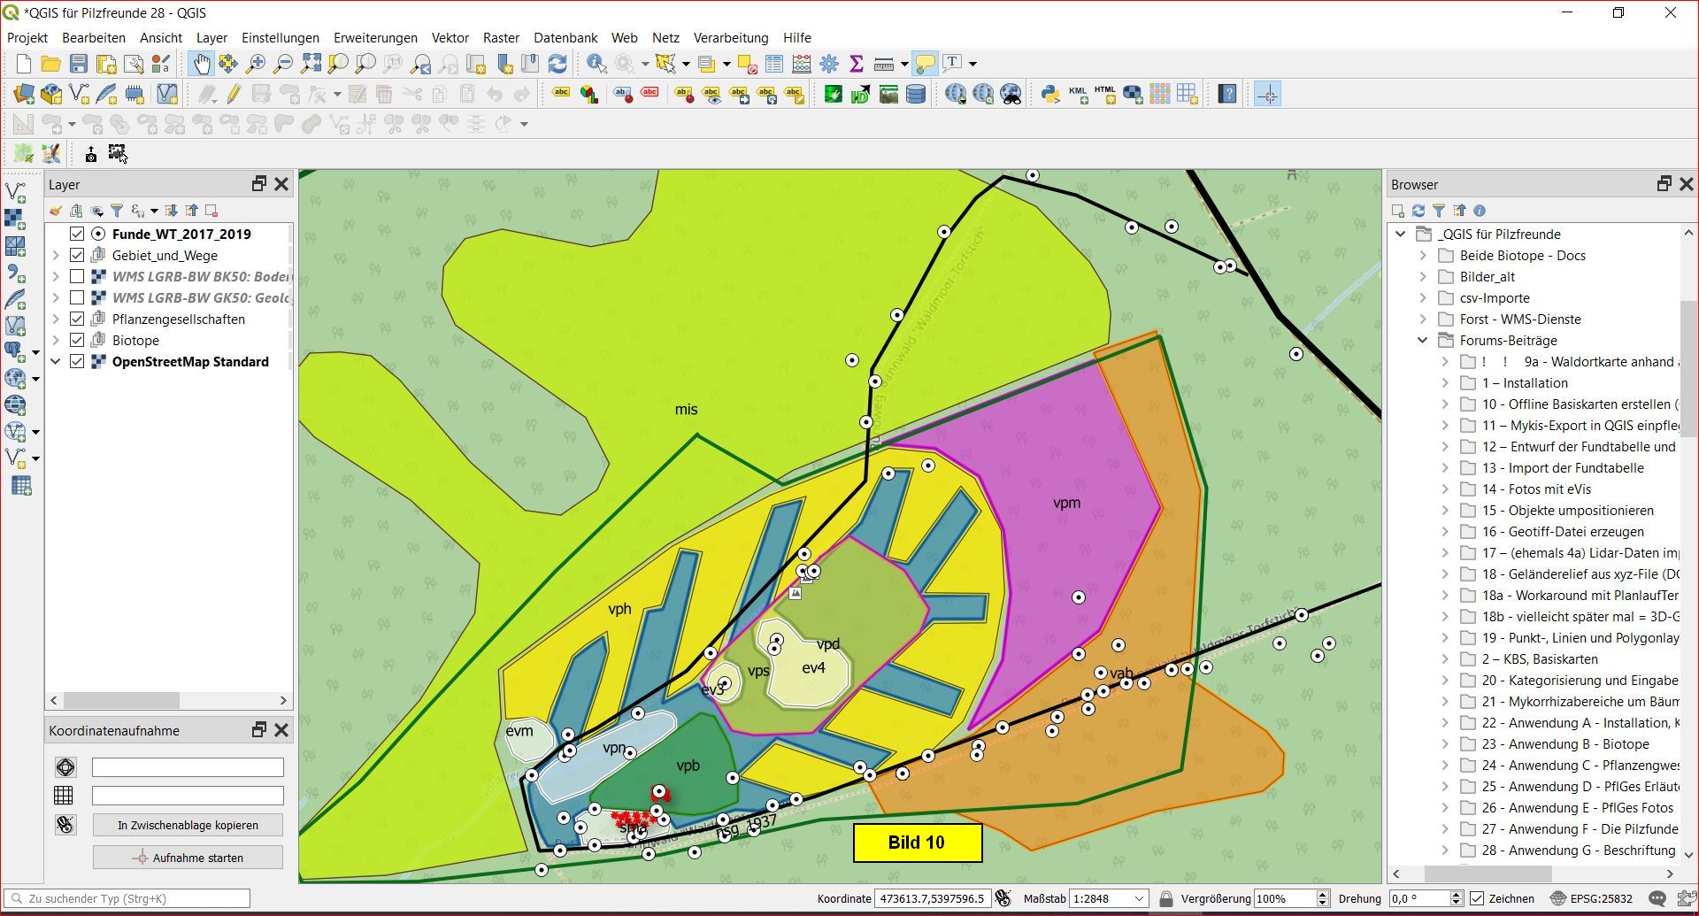Click the Aufnahme starten button

coord(188,858)
